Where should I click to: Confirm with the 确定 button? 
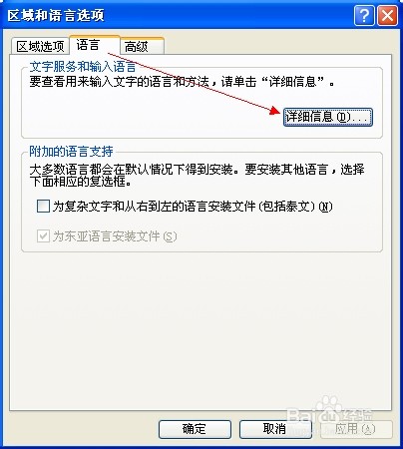tap(195, 429)
